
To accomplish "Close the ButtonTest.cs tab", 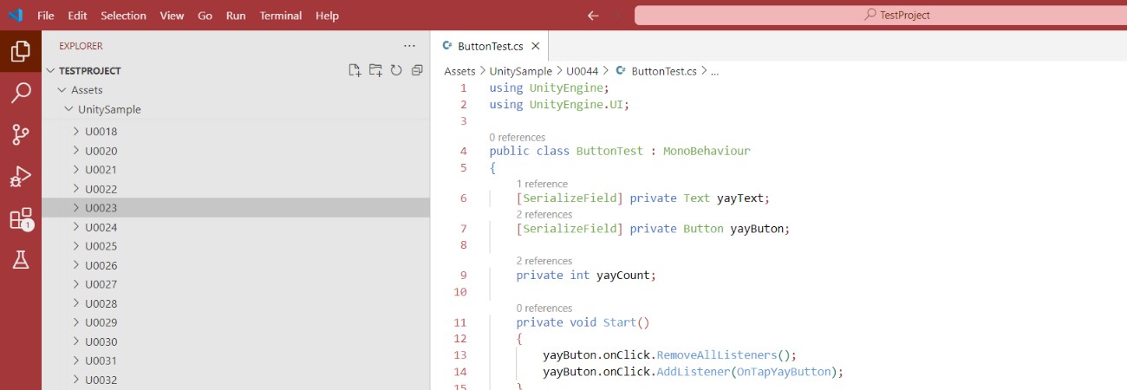I will (536, 47).
